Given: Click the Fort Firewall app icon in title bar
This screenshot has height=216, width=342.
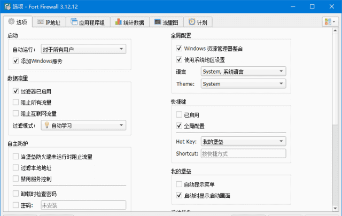Looking at the screenshot, I should point(7,6).
